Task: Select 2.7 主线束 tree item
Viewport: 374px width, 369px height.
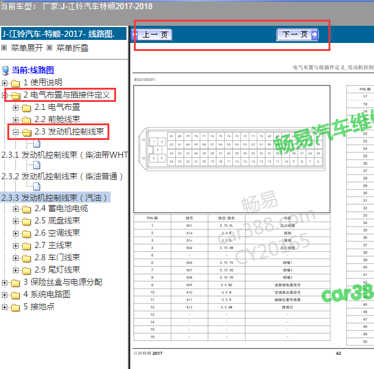Action: pyautogui.click(x=53, y=245)
